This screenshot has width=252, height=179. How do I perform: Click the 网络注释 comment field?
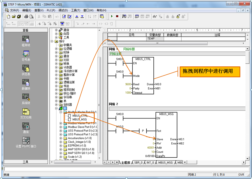(177, 54)
